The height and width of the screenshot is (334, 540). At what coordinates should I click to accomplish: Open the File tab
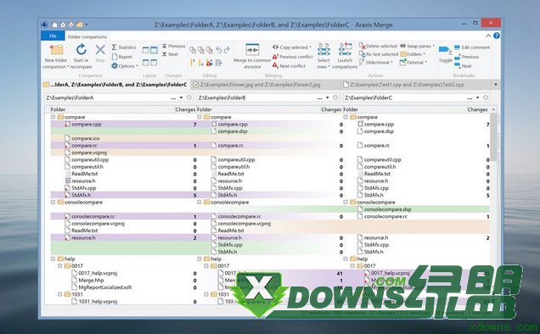coord(53,36)
